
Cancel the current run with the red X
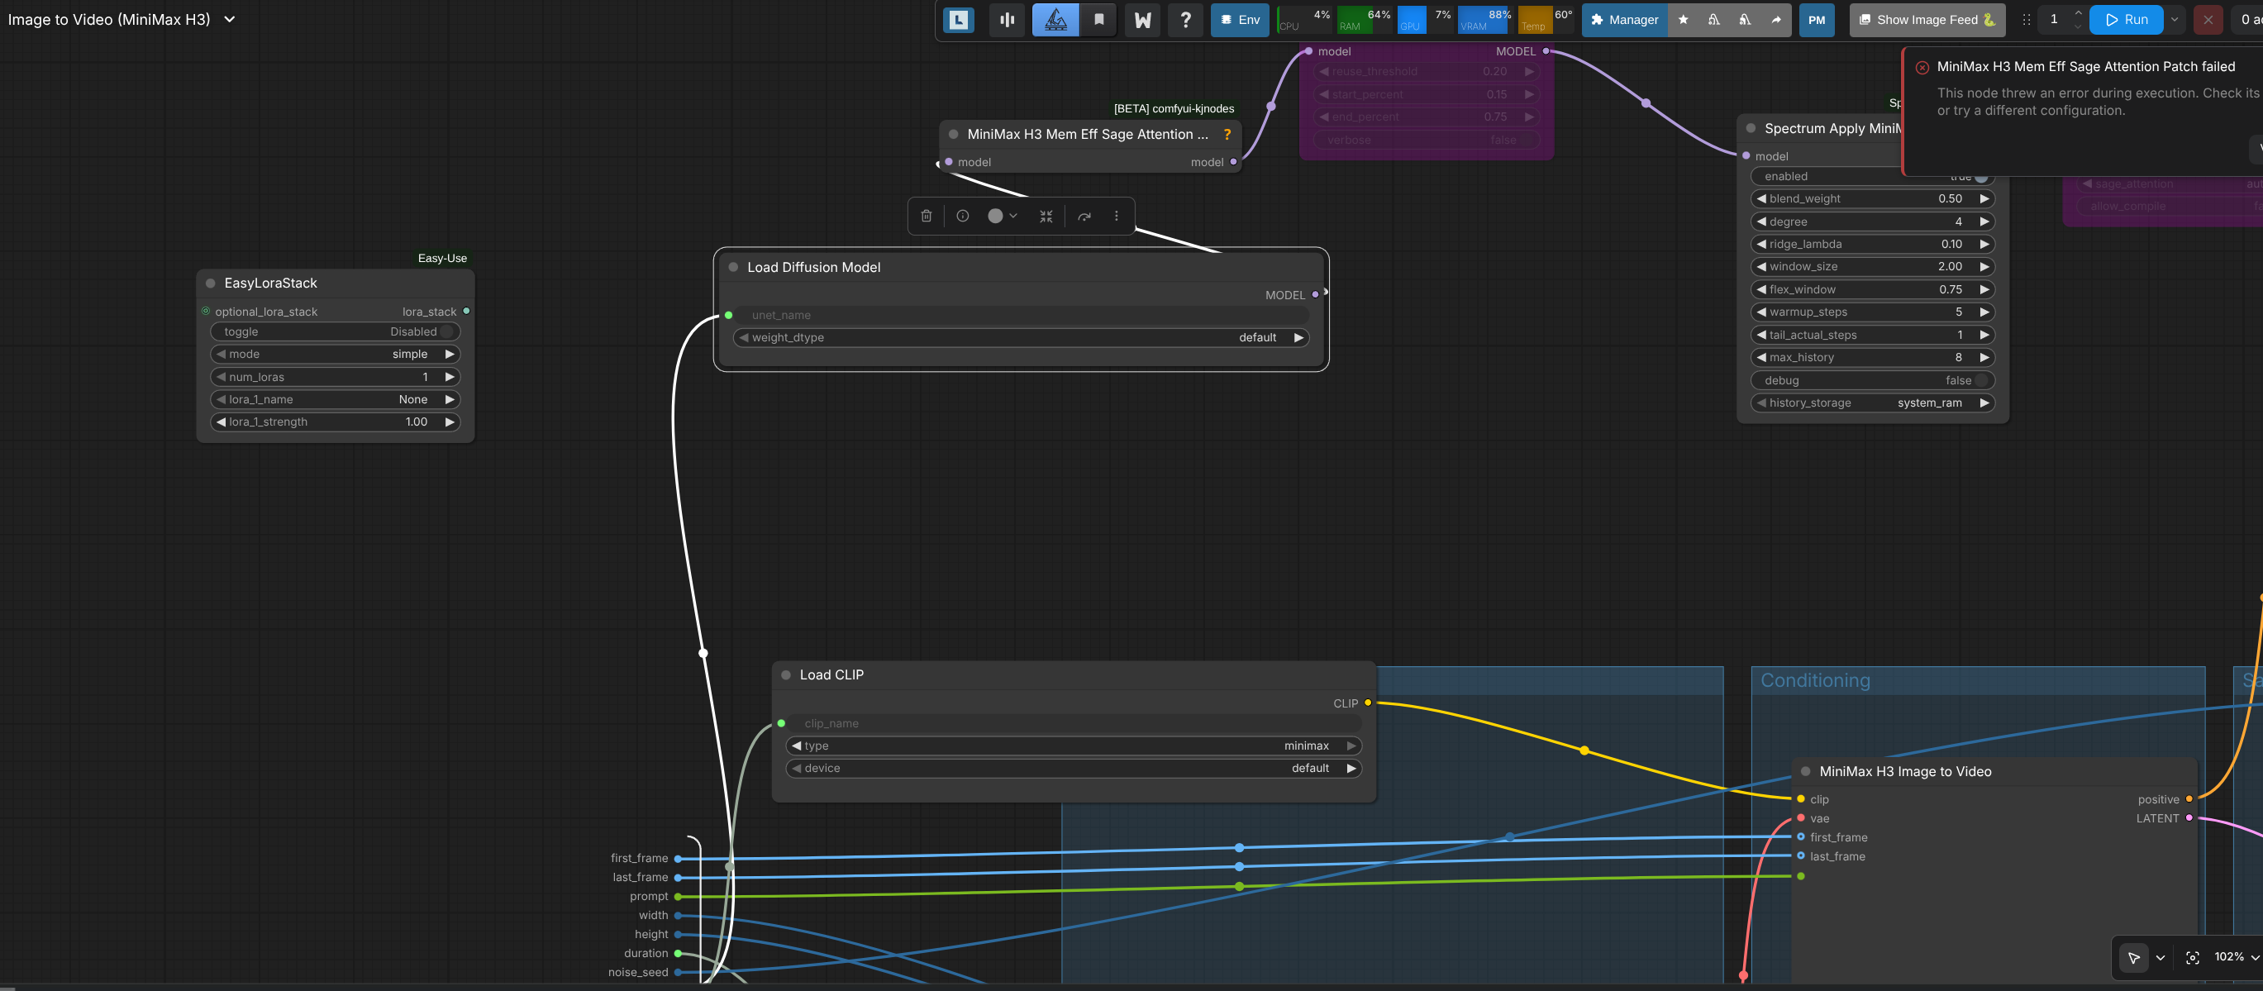pos(2208,19)
